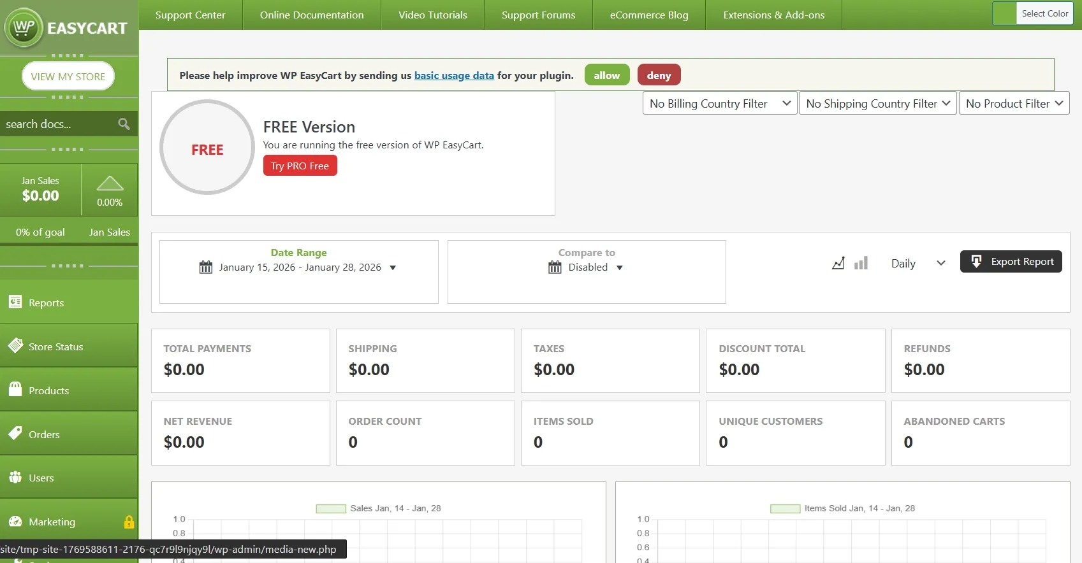The height and width of the screenshot is (563, 1082).
Task: Open Support Forums menu item
Action: pyautogui.click(x=538, y=15)
